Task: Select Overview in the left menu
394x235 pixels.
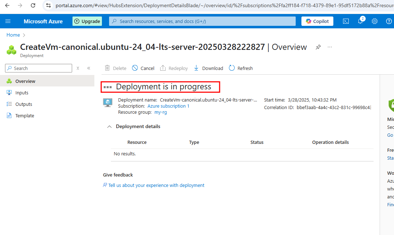Action: point(47,81)
